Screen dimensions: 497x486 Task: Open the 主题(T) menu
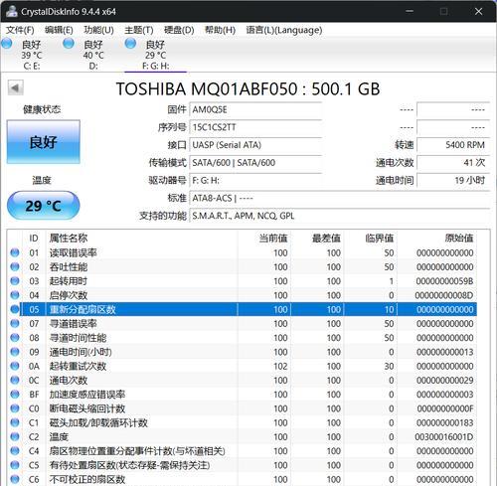tap(139, 30)
